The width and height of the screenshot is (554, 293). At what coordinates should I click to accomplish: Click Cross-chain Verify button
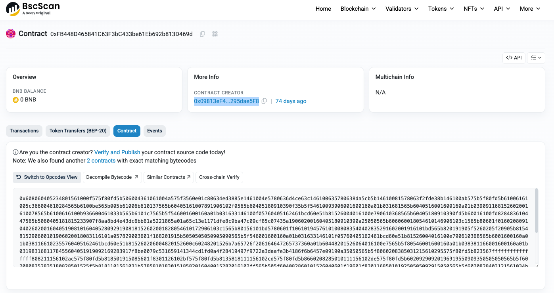tap(219, 177)
